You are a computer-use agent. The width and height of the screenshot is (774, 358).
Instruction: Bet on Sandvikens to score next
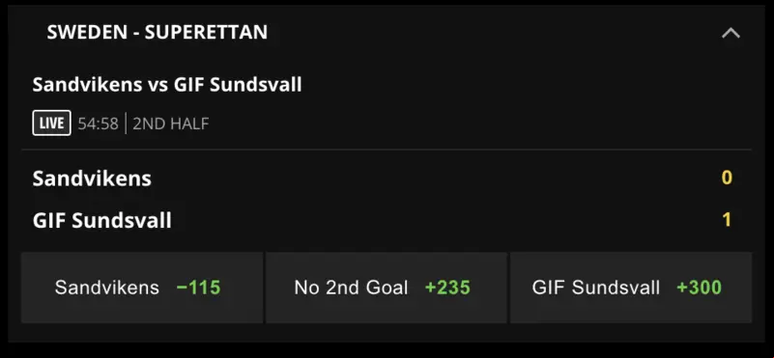coord(142,288)
